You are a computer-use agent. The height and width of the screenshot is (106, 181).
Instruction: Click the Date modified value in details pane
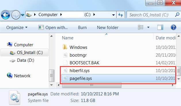point(100,94)
